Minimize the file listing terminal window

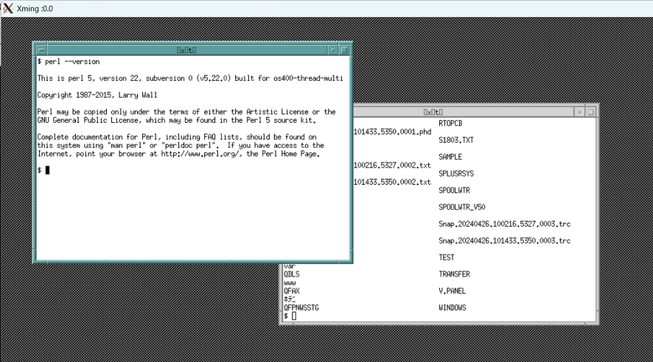click(580, 112)
